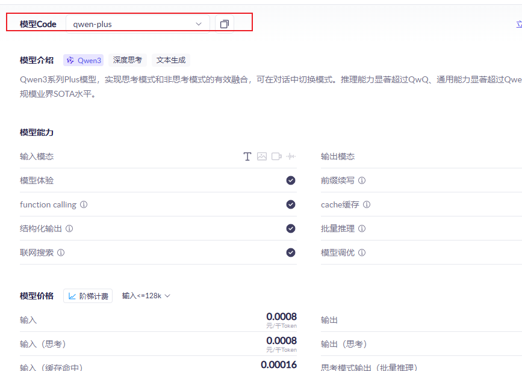Click the Qwen3 tag

pos(83,60)
